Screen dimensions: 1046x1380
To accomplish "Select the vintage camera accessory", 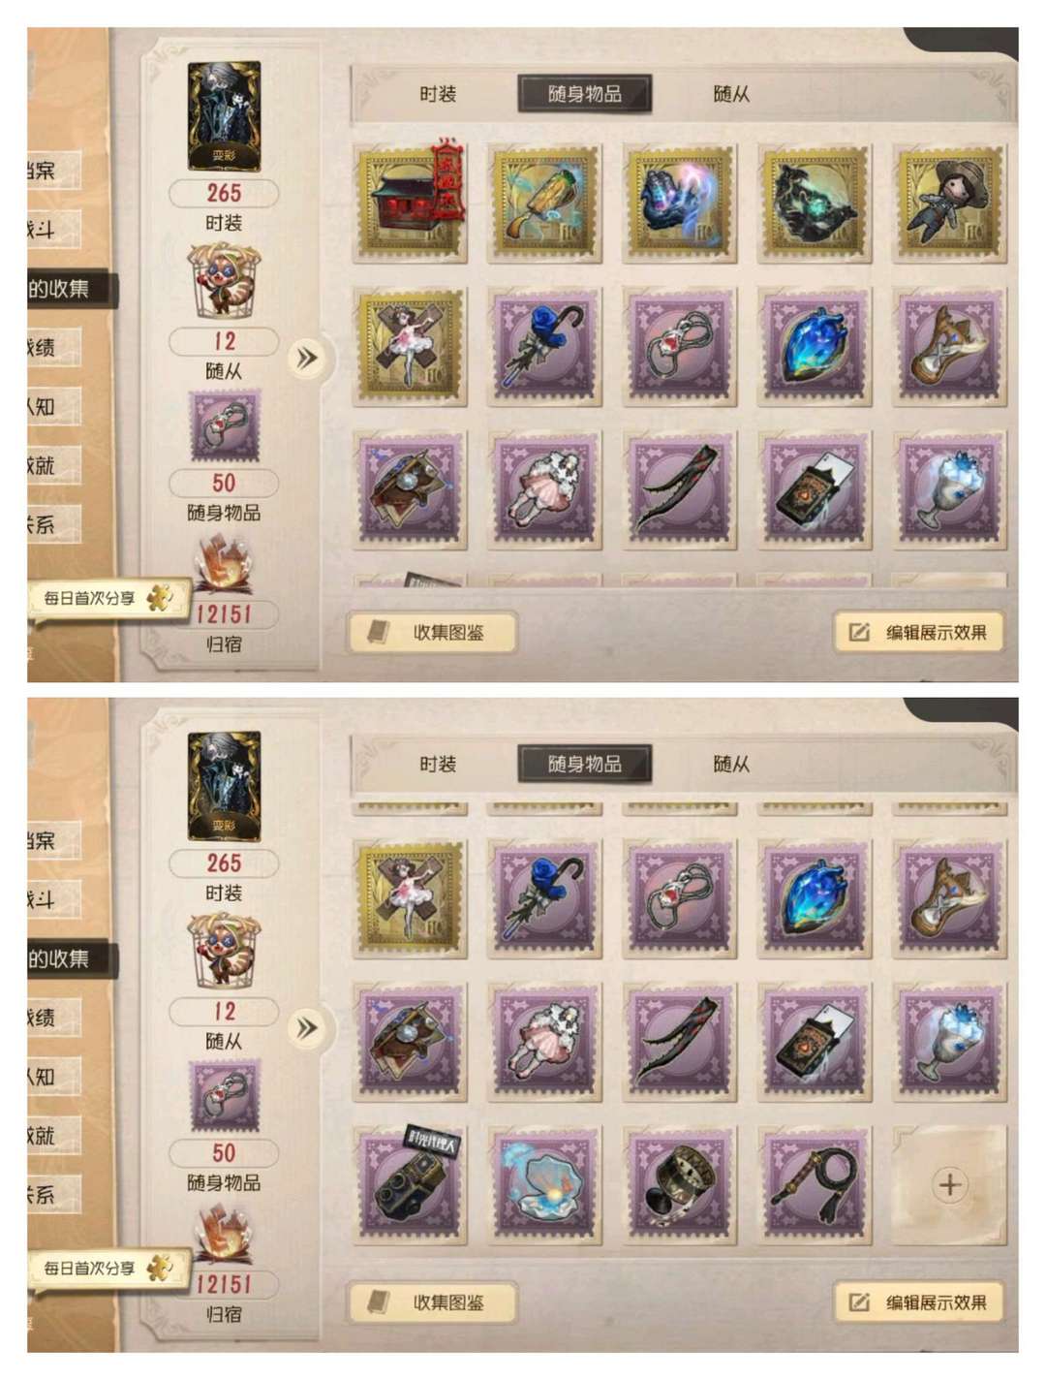I will [x=411, y=1183].
